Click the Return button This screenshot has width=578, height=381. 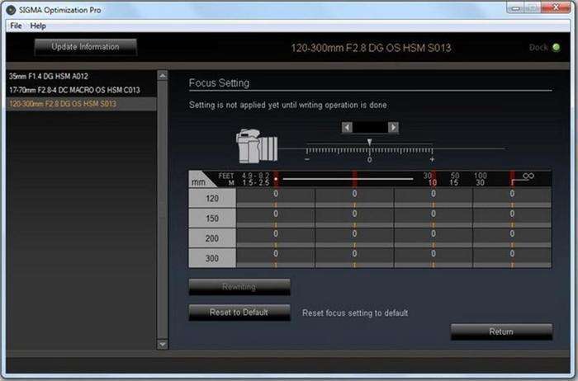[501, 332]
